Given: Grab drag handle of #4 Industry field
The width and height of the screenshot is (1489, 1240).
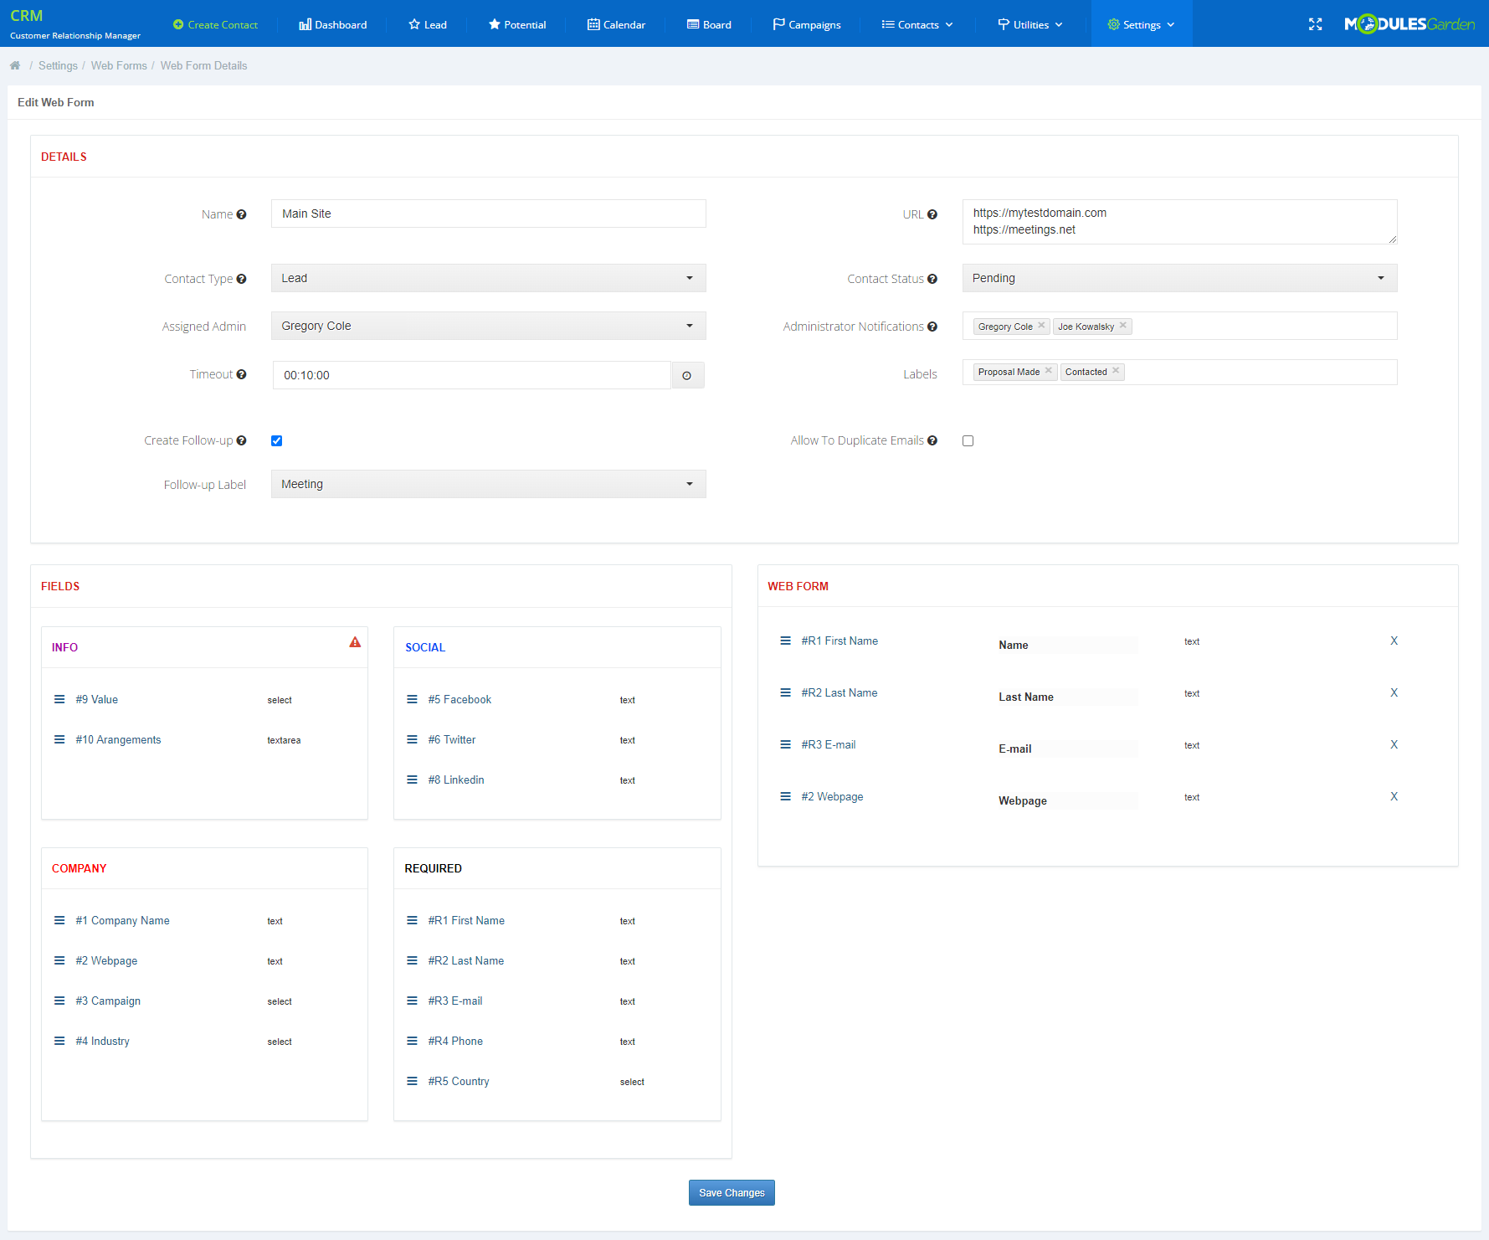Looking at the screenshot, I should 59,1041.
